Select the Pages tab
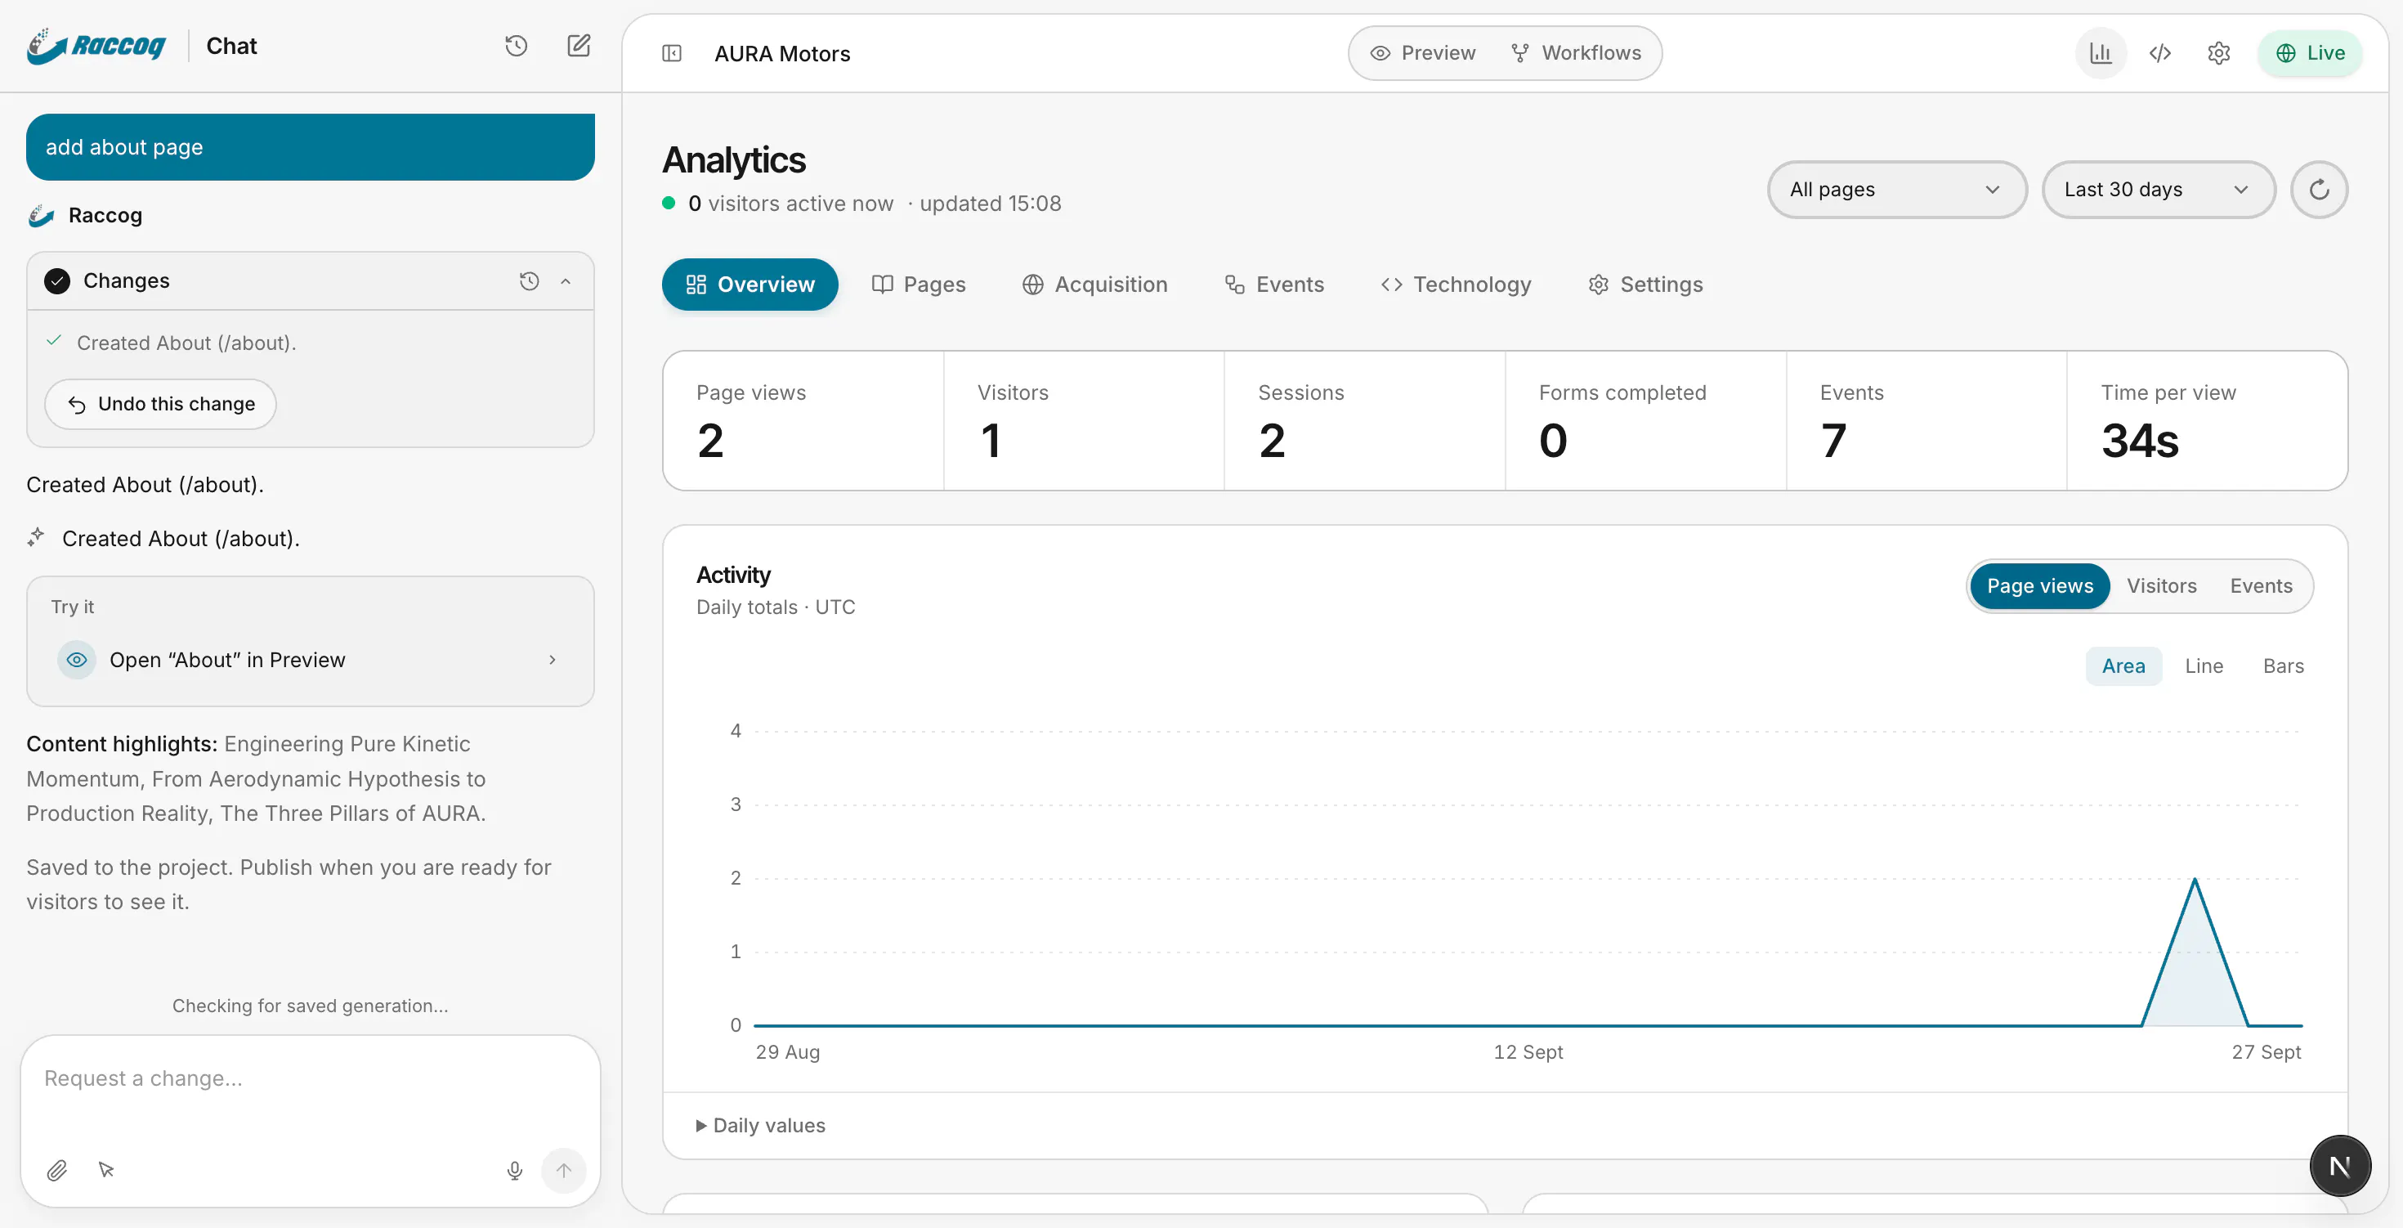2403x1228 pixels. tap(919, 285)
